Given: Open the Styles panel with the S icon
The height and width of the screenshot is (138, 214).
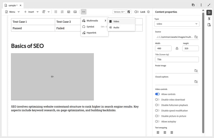Looking at the screenshot, I should point(209,19).
